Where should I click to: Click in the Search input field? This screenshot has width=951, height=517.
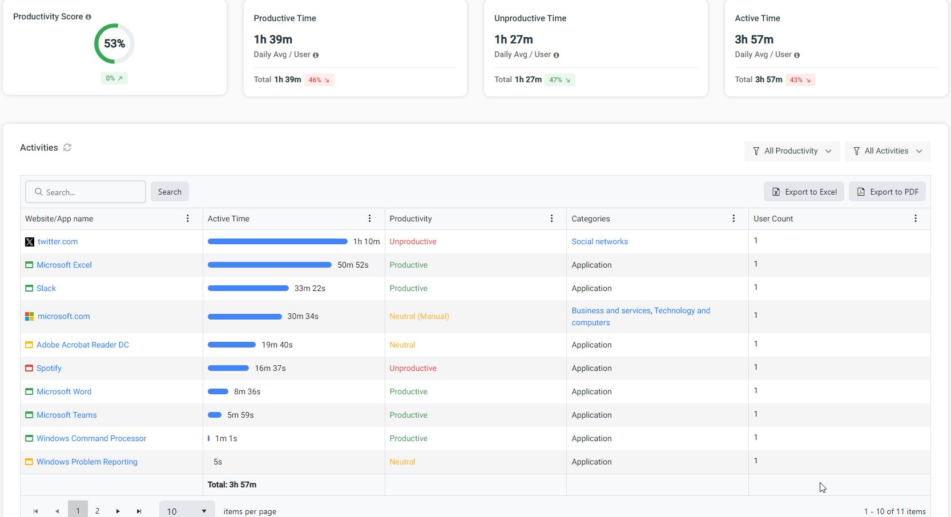click(x=86, y=192)
